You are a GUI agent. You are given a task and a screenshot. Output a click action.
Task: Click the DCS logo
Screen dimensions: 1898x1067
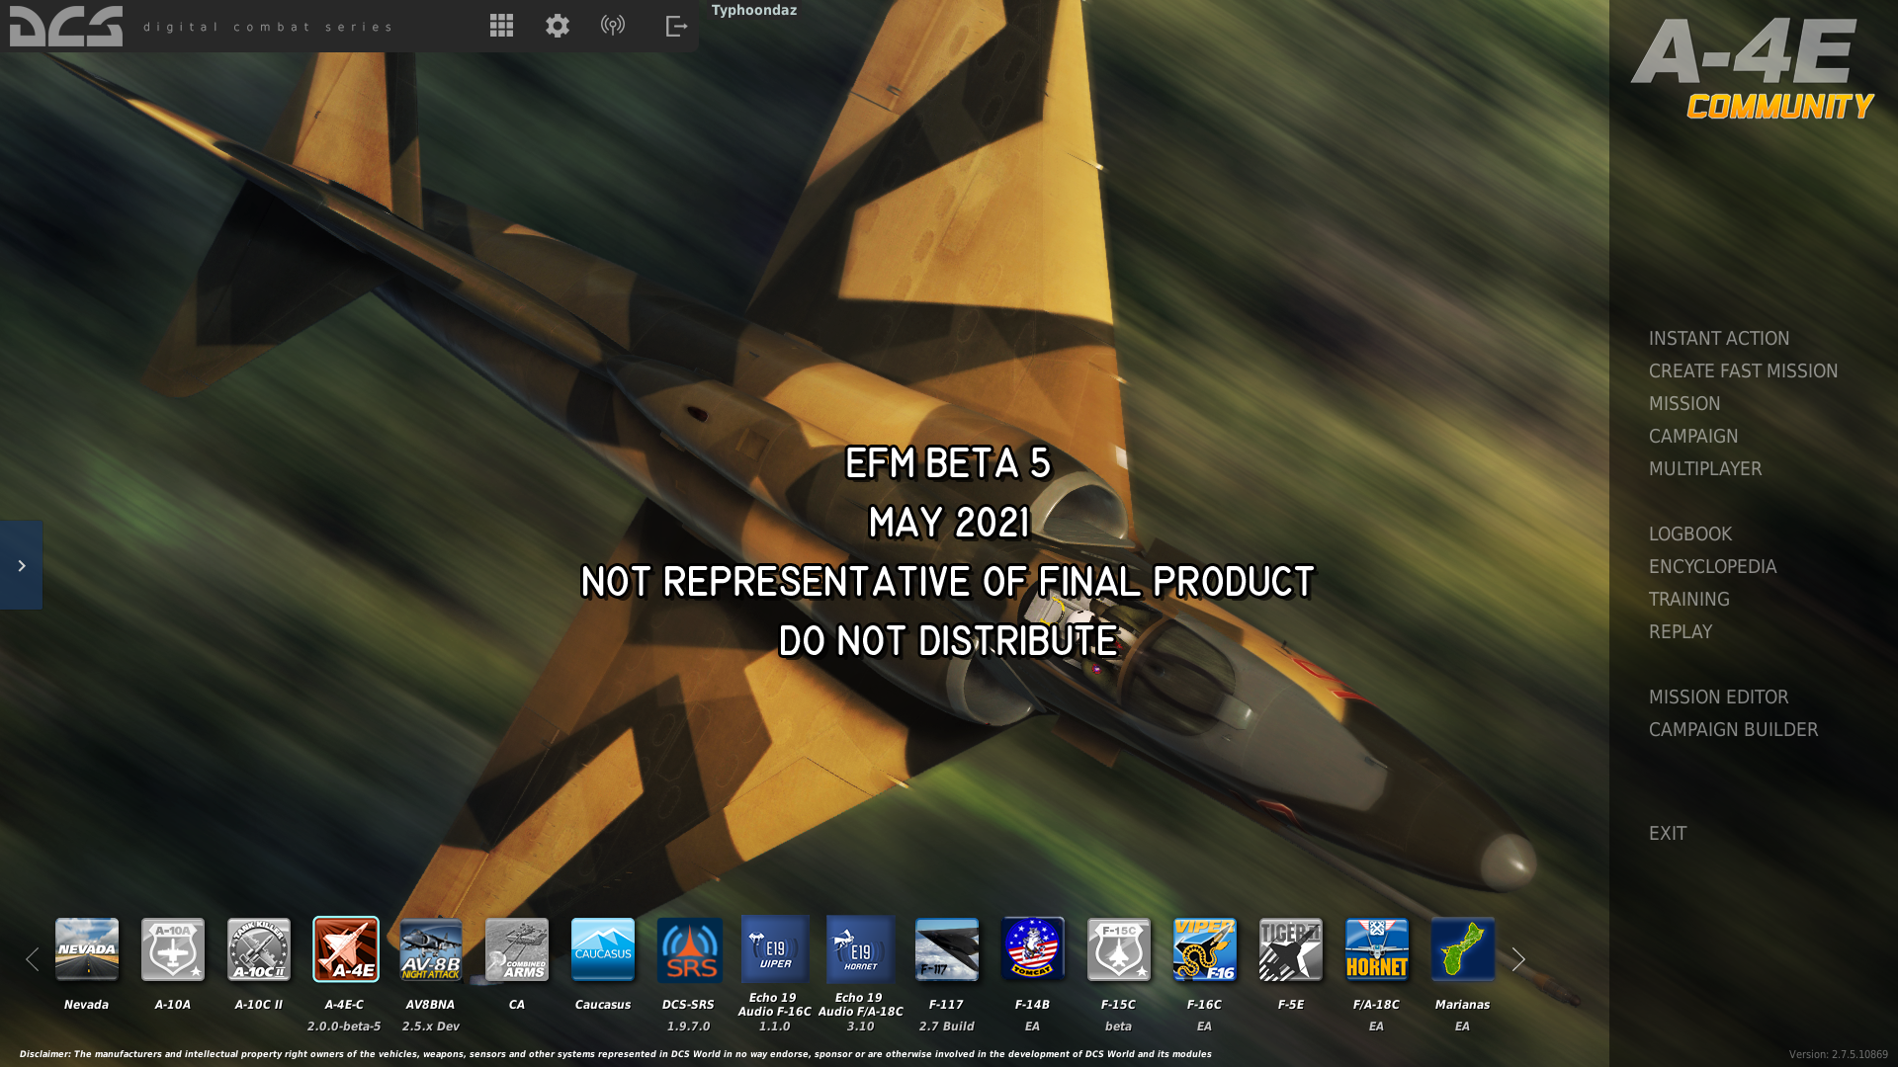click(66, 27)
